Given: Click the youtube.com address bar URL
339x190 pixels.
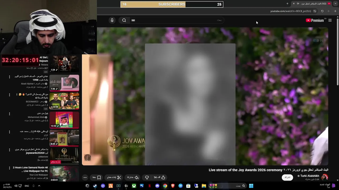Looking at the screenshot, I should tap(291, 11).
